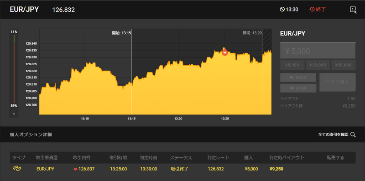This screenshot has width=365, height=181.
Task: Click trade time 13:25:00 in the row
Action: (x=119, y=169)
